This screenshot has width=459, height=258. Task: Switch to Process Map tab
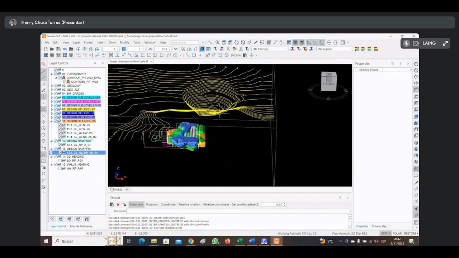pyautogui.click(x=379, y=226)
